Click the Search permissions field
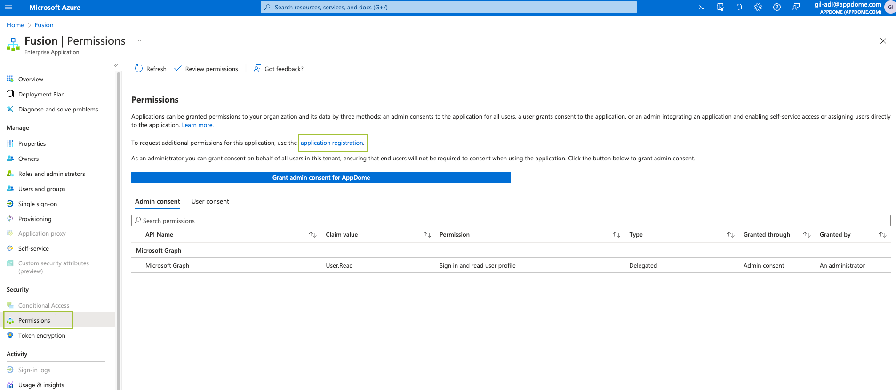The width and height of the screenshot is (896, 390). click(511, 221)
